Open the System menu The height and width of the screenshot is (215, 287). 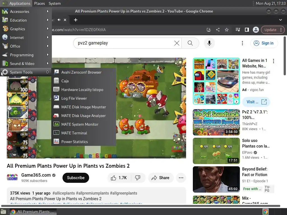(55, 3)
